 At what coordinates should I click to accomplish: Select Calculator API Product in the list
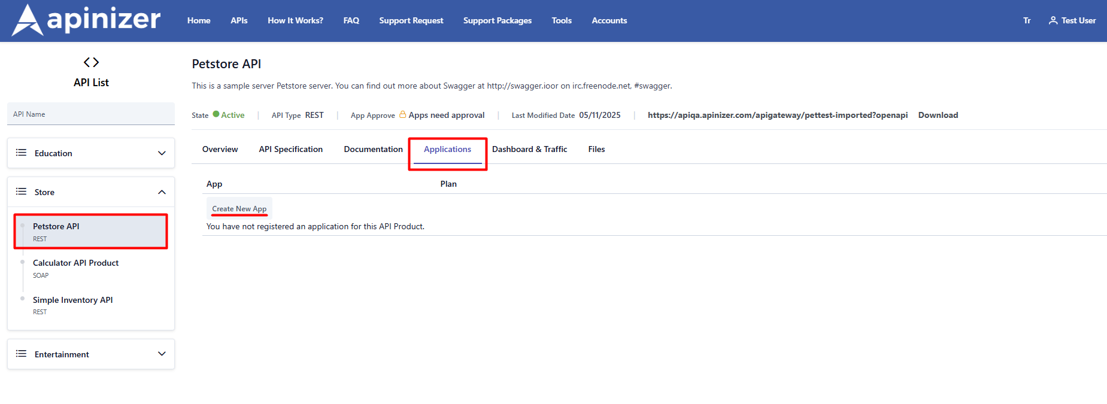point(75,263)
